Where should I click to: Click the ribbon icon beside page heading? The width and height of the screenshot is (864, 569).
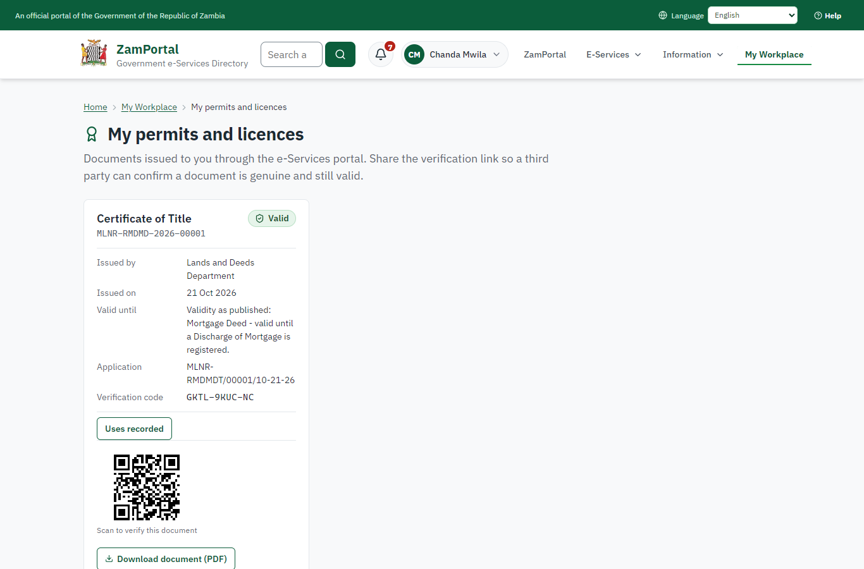coord(92,134)
